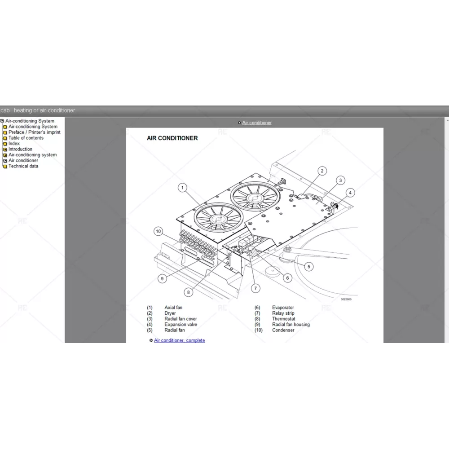The height and width of the screenshot is (449, 449).
Task: Click the arrow bullet before "Air conditioner, complete"
Action: coord(151,341)
